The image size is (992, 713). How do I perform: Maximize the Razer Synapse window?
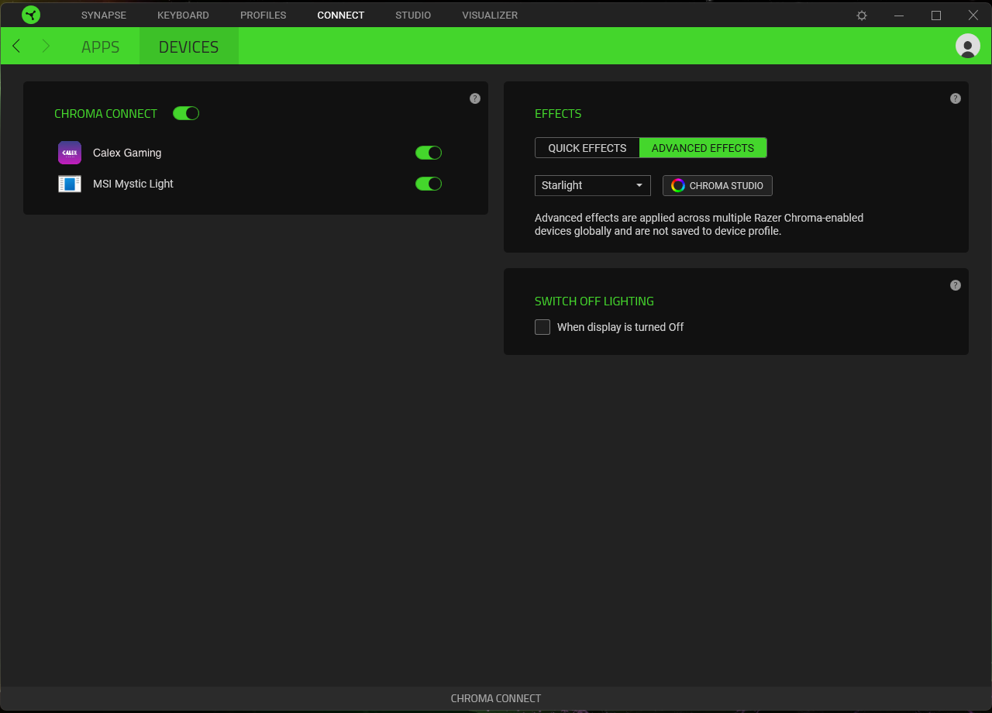pyautogui.click(x=936, y=15)
